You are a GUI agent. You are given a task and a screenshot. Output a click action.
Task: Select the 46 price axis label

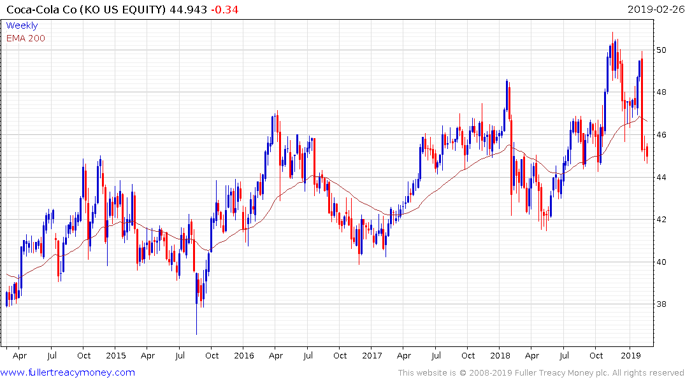(661, 135)
